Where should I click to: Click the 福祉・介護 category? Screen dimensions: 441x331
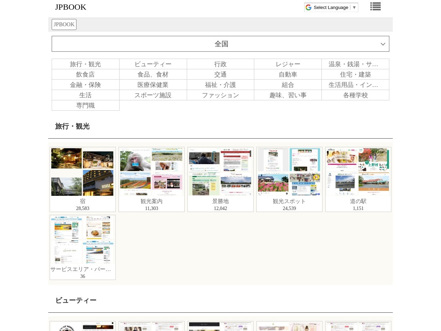[220, 85]
